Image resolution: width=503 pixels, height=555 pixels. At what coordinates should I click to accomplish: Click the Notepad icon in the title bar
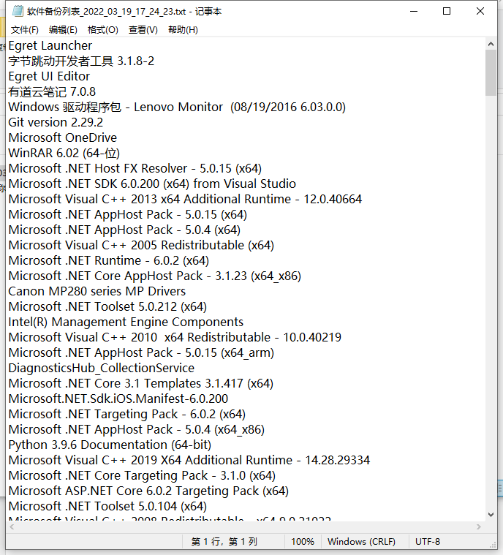[18, 11]
